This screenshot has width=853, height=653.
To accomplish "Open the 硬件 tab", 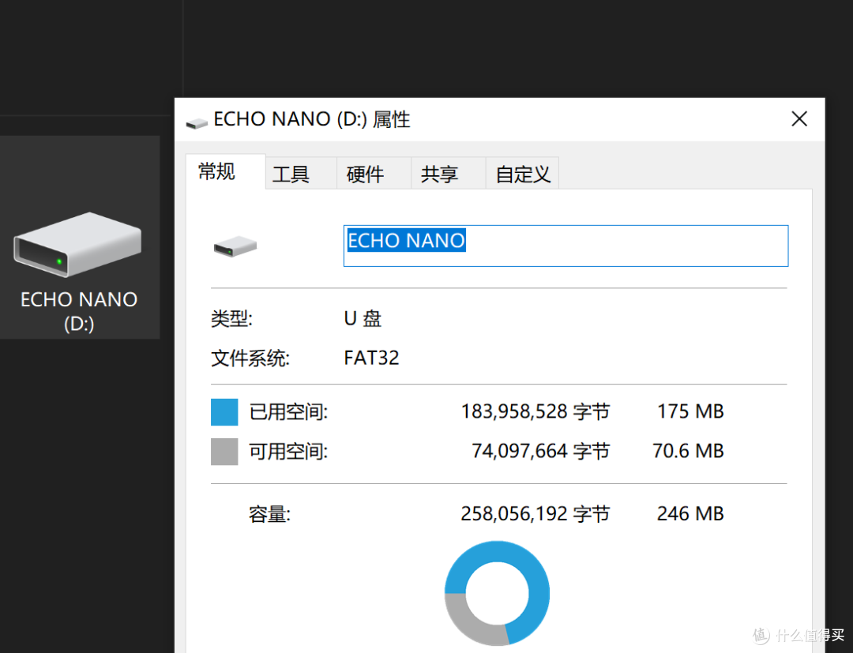I will (374, 174).
